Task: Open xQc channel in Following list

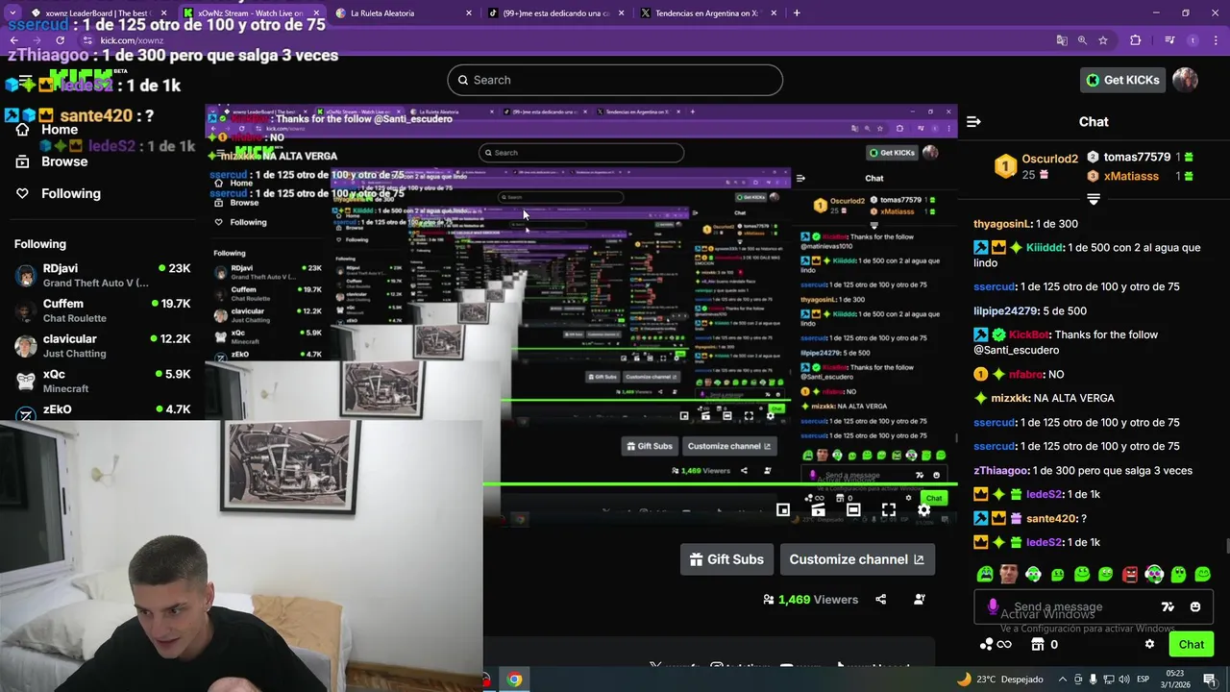Action: pos(102,382)
